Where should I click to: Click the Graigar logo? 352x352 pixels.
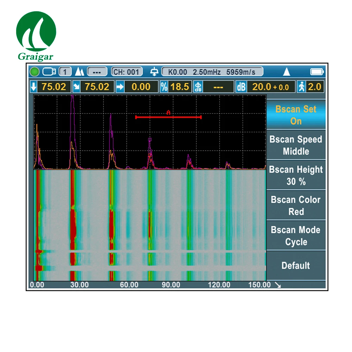36,36
